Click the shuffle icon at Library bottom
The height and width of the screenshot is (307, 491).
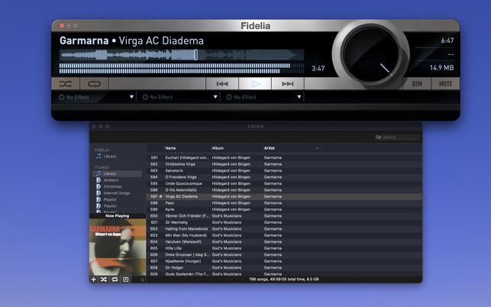104,280
